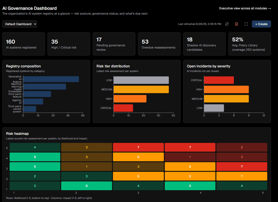Screen dimensions: 278x202
Task: Click the AI Governance Dashboard title
Action: click(30, 8)
